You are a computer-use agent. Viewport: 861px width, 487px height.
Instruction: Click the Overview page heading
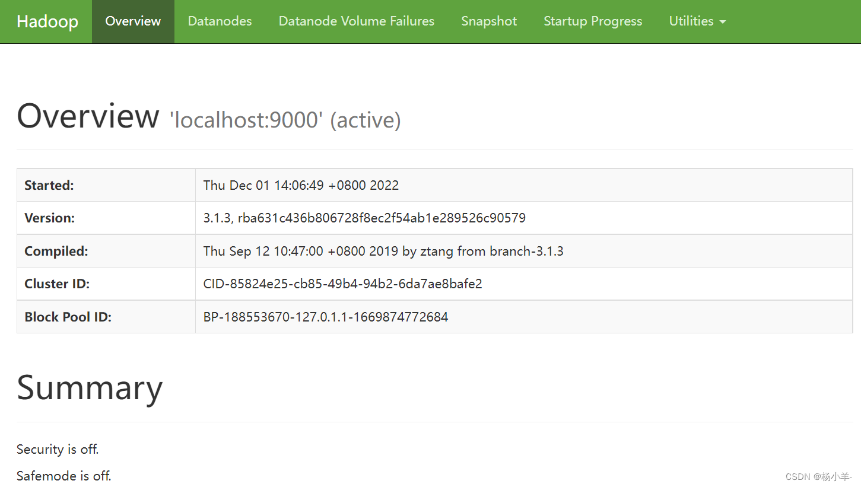pos(88,116)
